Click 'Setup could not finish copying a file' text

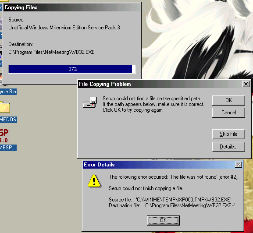[146, 188]
